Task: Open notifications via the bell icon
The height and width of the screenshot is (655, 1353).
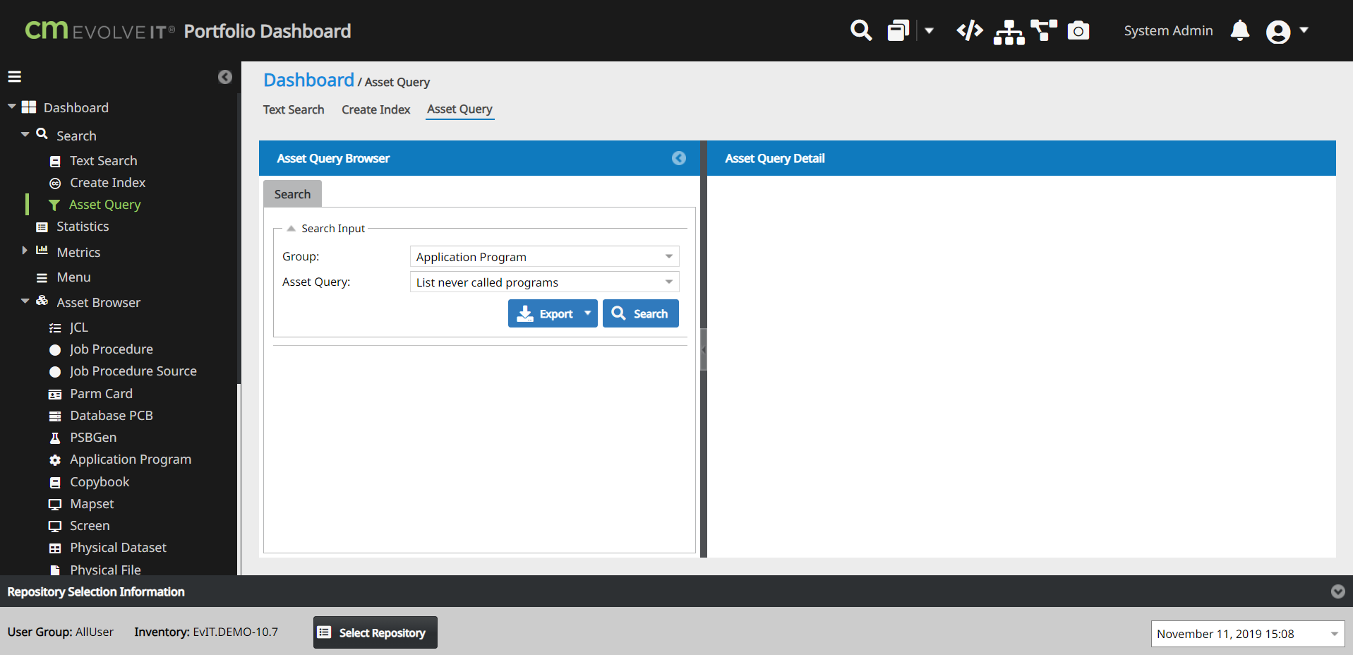Action: tap(1239, 31)
